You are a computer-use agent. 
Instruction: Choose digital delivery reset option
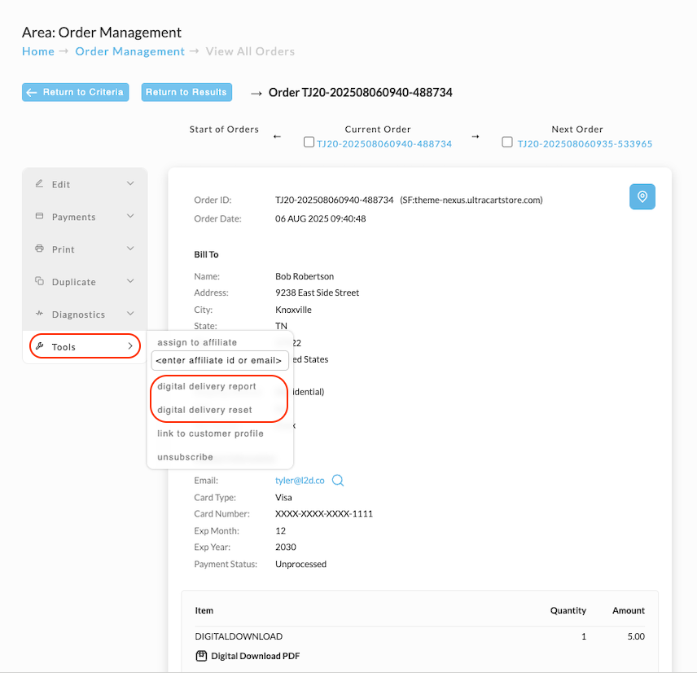click(x=204, y=410)
